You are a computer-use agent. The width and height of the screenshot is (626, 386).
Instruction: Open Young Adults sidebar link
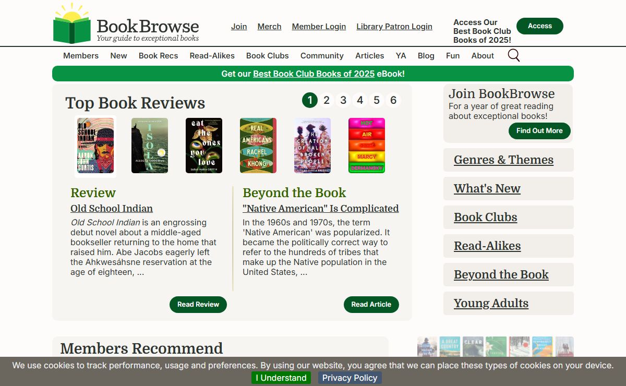coord(491,304)
